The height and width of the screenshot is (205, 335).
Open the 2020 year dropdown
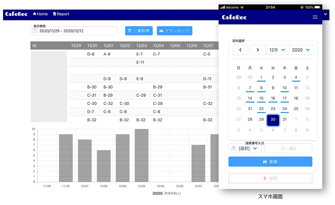coord(301,50)
